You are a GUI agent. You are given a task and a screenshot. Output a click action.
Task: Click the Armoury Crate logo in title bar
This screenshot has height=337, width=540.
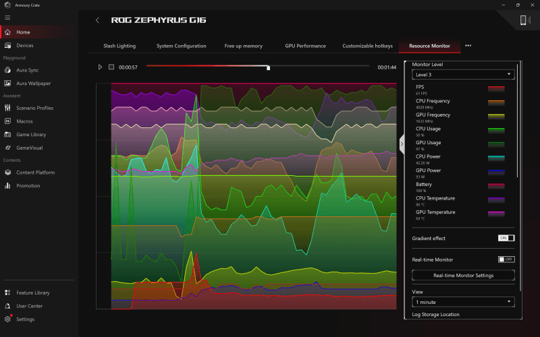tap(7, 5)
